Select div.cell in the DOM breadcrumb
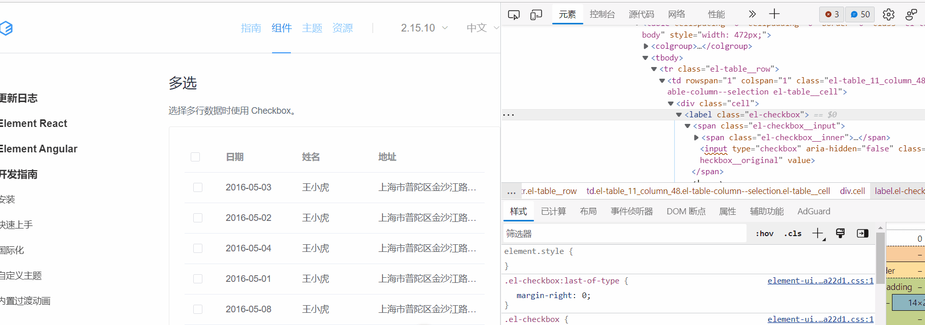The height and width of the screenshot is (325, 925). click(852, 191)
